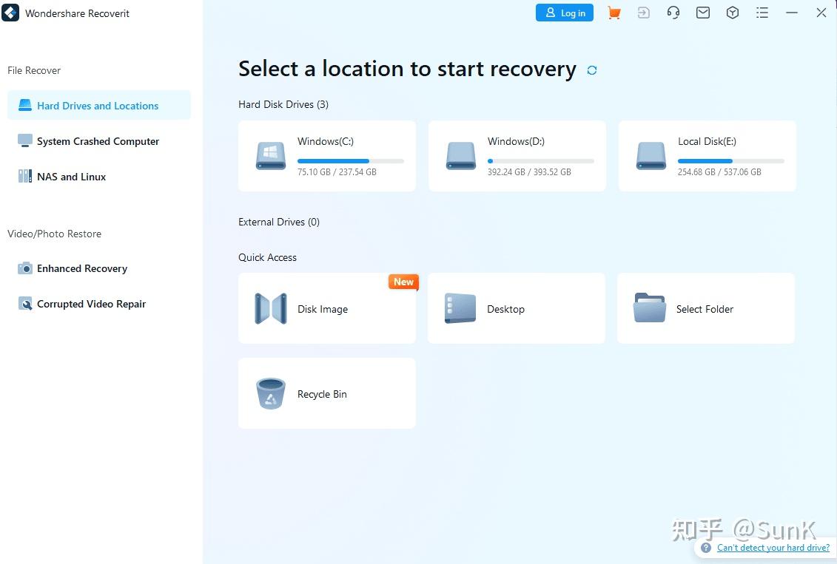Image resolution: width=837 pixels, height=564 pixels.
Task: Open System Crashed Computer section
Action: click(x=98, y=140)
